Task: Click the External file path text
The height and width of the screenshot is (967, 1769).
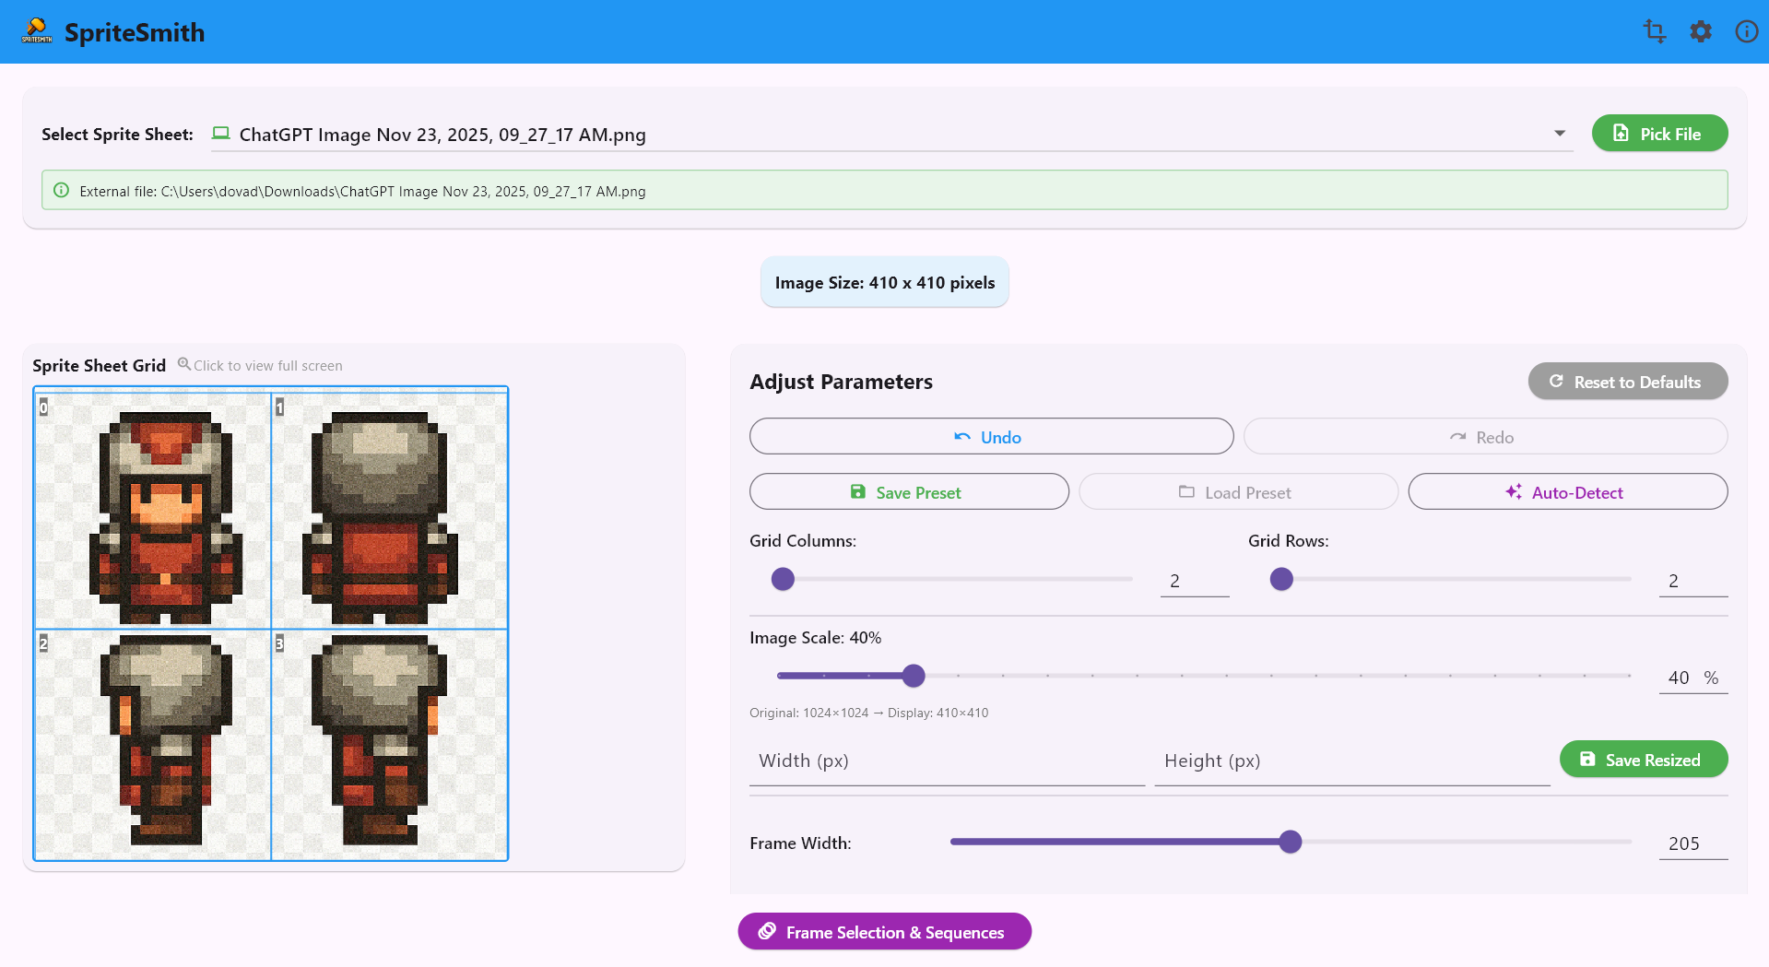Action: click(x=362, y=192)
